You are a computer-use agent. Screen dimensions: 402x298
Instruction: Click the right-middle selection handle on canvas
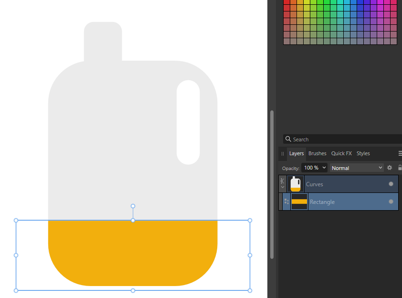[x=250, y=255]
